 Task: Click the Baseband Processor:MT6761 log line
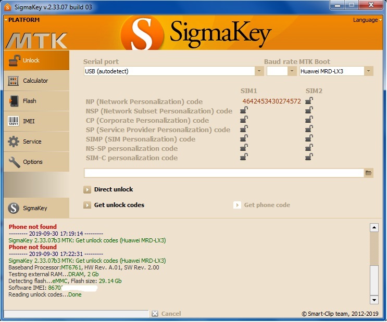click(84, 267)
